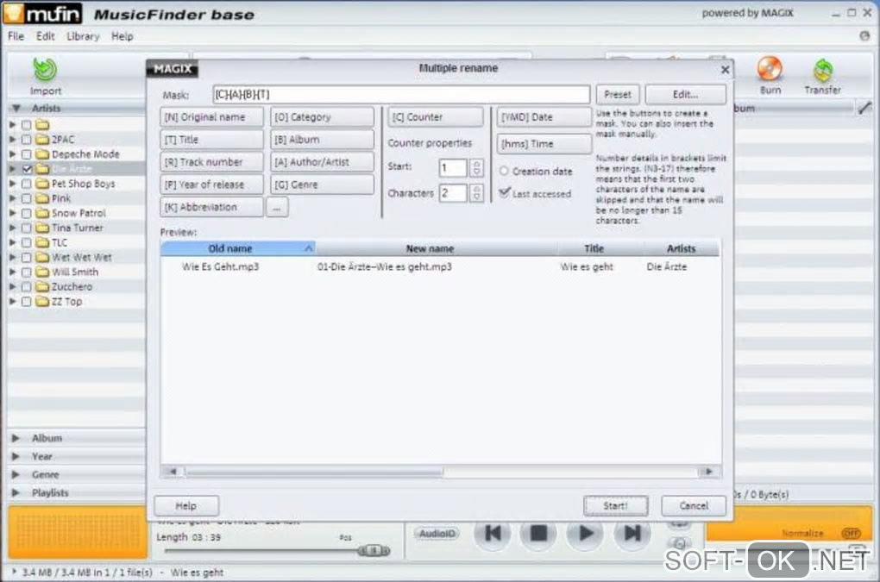Insert the [G] Genre token
Viewport: 880px width, 582px height.
322,185
